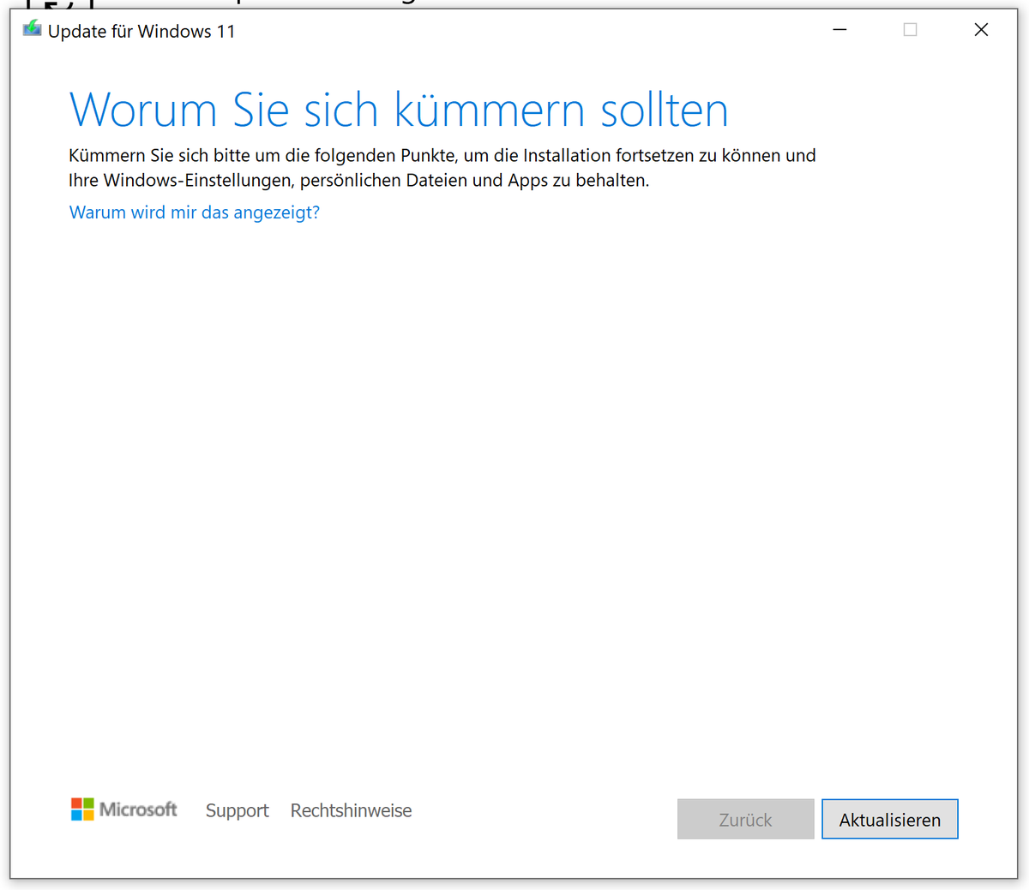Click the heading 'Worum Sie sich kümmern sollten'
This screenshot has width=1029, height=890.
pos(399,110)
